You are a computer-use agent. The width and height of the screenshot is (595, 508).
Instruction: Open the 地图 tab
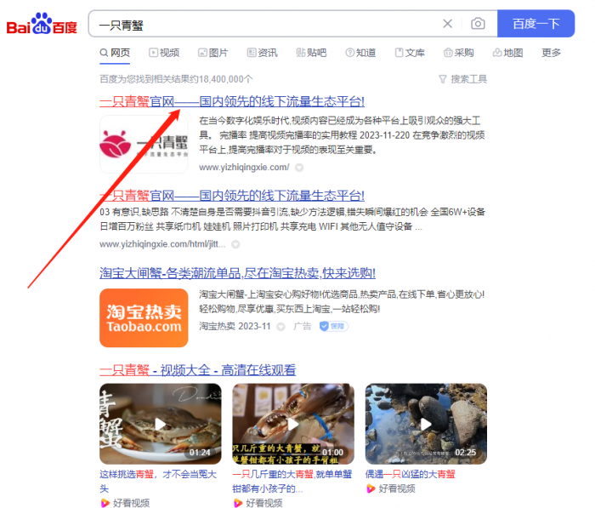507,53
